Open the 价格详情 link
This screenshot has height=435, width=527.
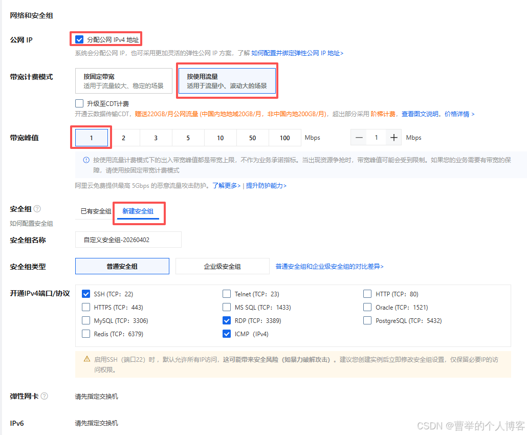(459, 114)
